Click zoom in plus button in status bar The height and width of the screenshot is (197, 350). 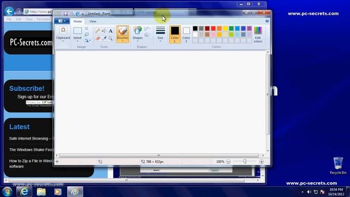pos(261,161)
